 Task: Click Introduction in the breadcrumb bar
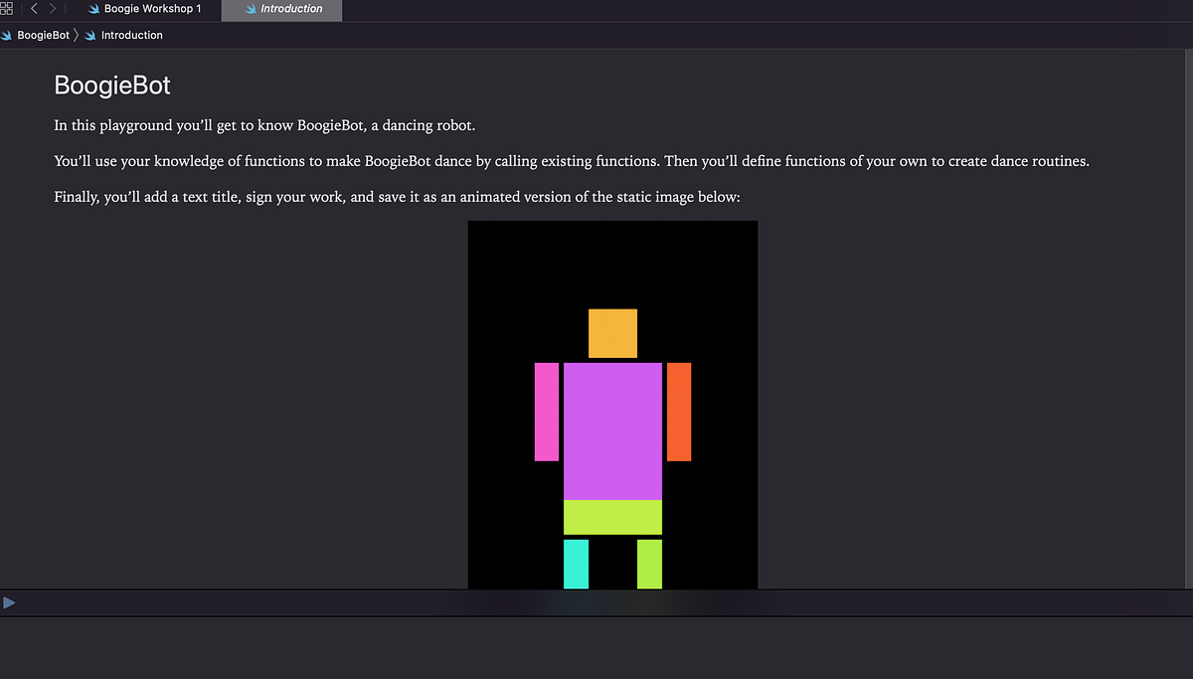coord(130,35)
